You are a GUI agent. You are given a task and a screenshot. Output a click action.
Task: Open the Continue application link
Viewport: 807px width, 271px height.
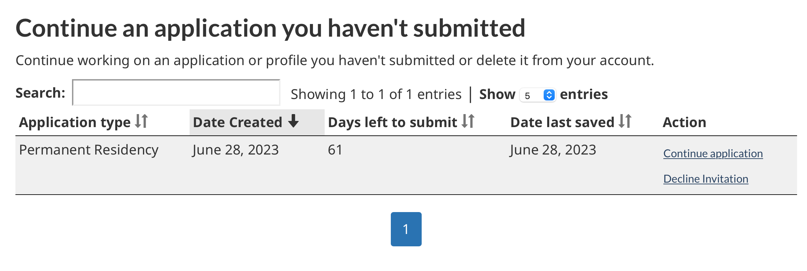click(713, 153)
